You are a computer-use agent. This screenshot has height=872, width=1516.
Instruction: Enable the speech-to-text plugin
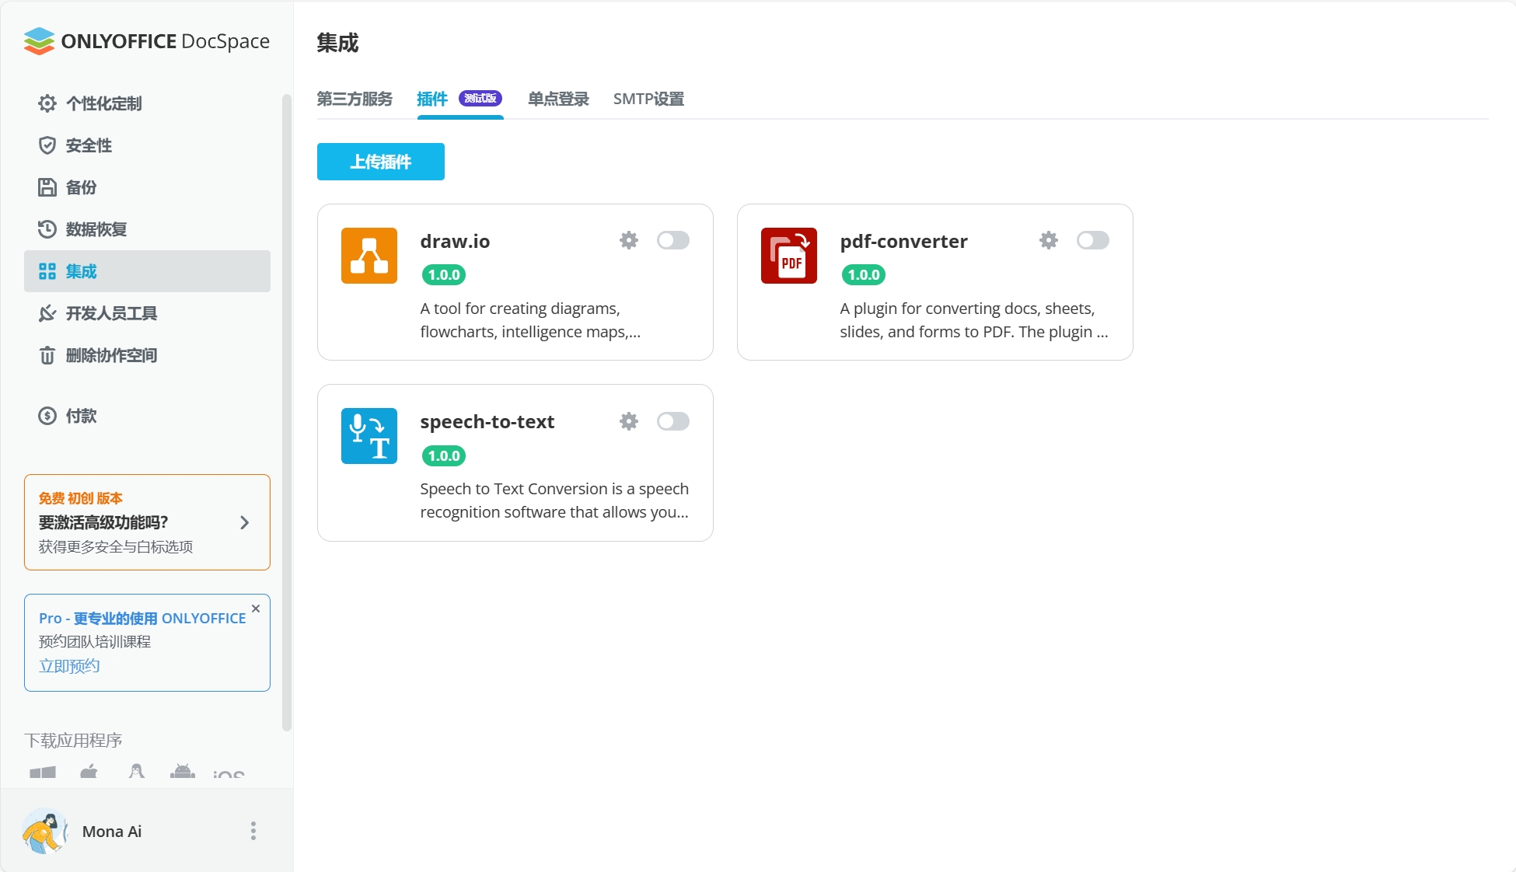673,421
